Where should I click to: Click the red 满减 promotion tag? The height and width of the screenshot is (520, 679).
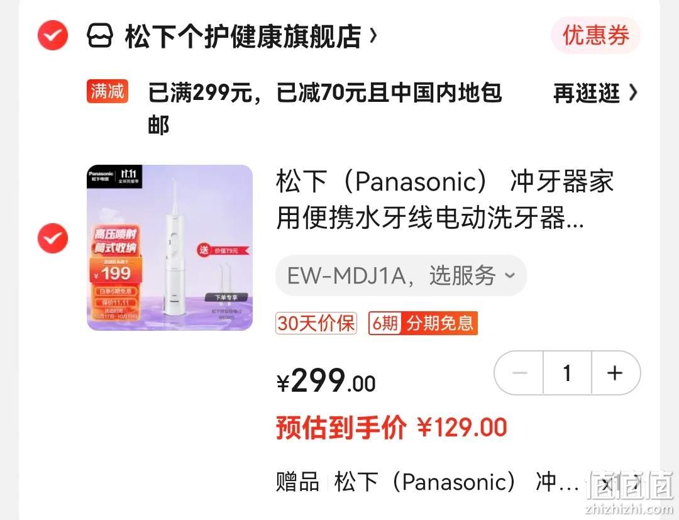pos(108,91)
